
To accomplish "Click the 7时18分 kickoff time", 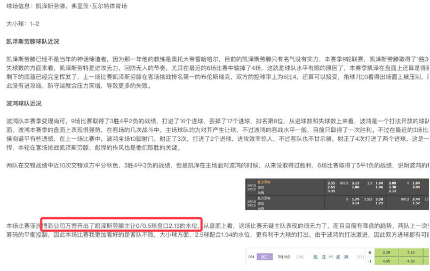I will tap(285, 257).
